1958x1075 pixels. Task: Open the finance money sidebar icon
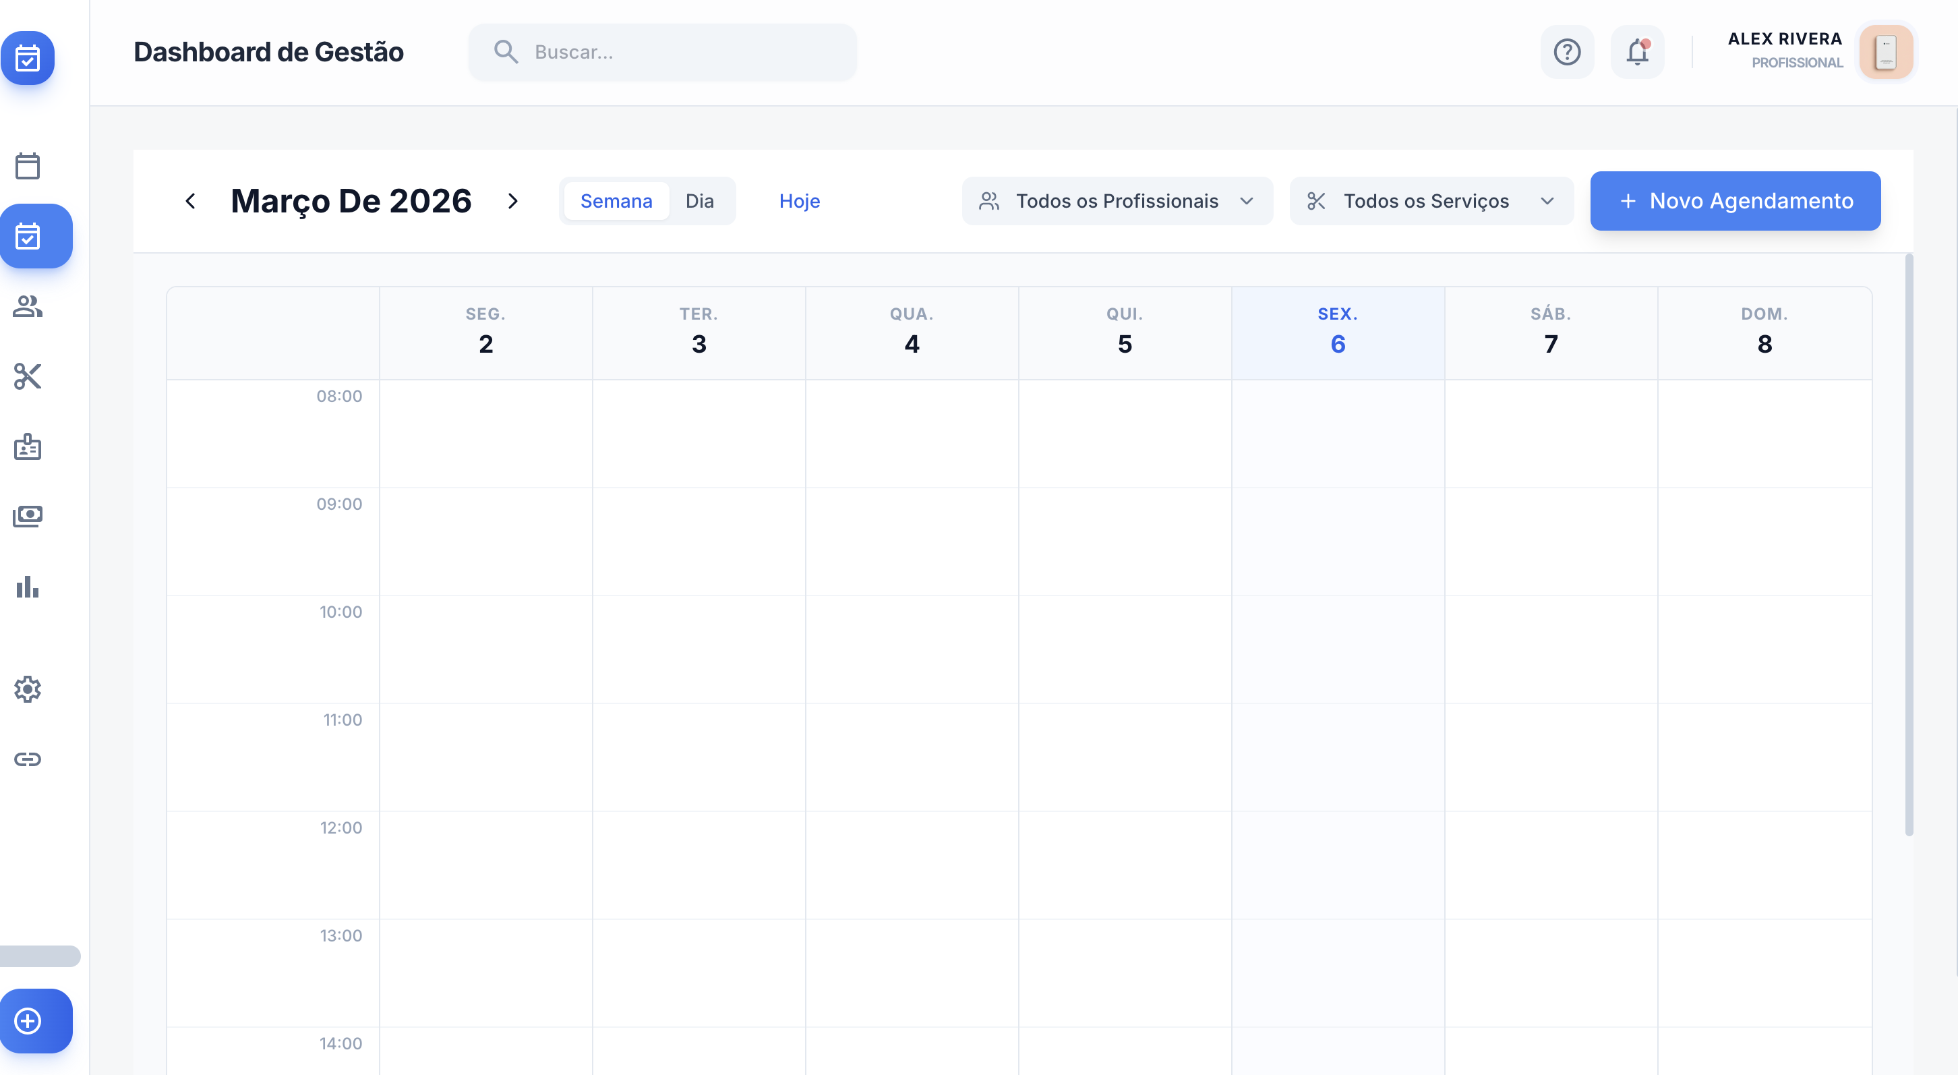point(28,516)
